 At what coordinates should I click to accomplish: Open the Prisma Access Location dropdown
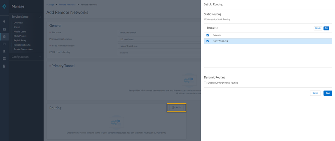[x=160, y=39]
